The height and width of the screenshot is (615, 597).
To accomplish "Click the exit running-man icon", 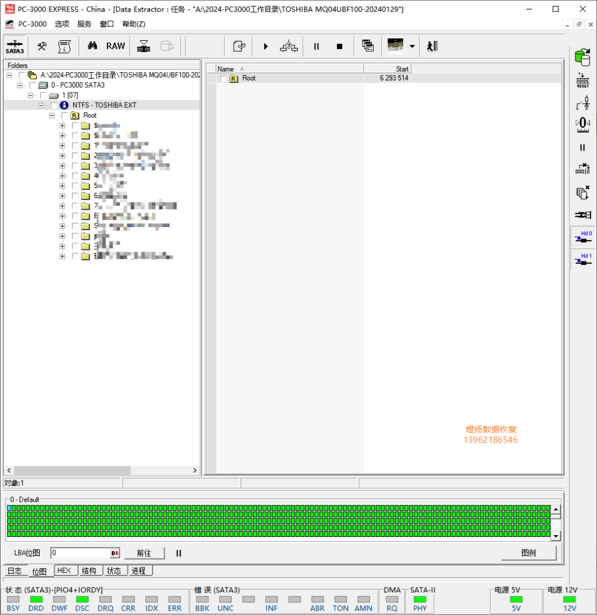I will [x=432, y=46].
